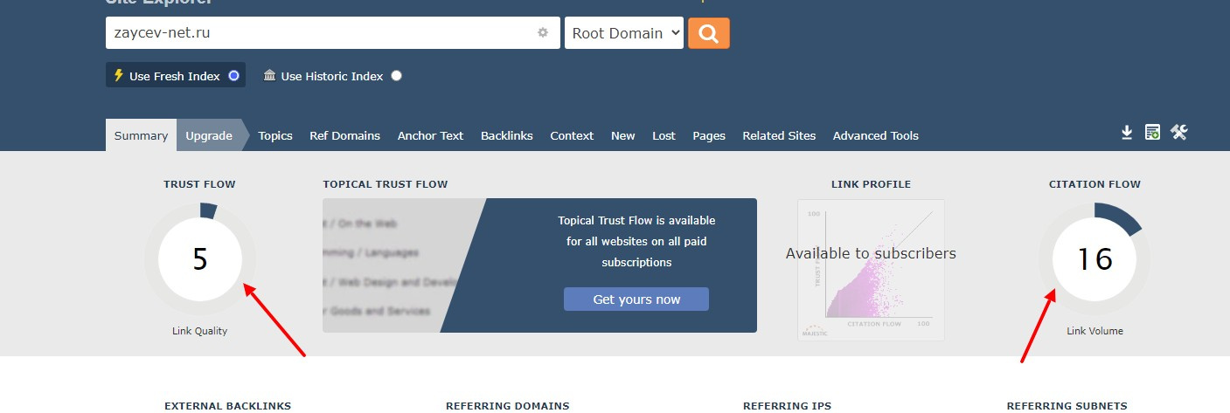Click the LINK PROFILE heading

871,184
